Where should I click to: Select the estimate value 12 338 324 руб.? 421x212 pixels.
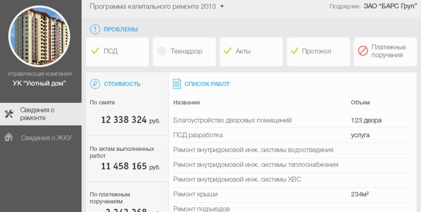(131, 120)
